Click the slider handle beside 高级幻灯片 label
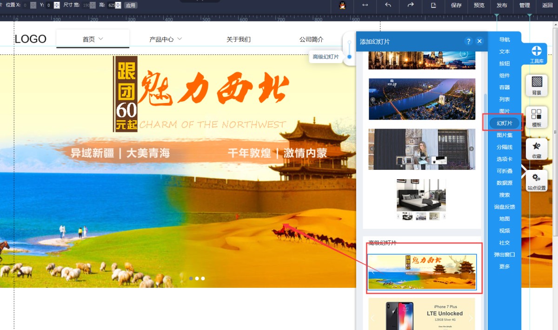 point(349,57)
